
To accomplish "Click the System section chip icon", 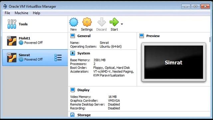I will [x=73, y=53].
